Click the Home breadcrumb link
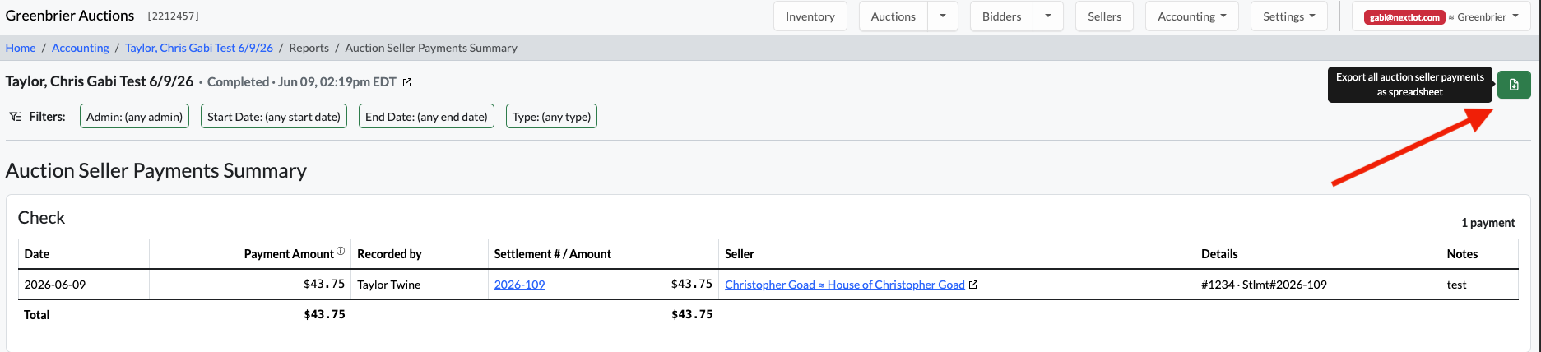The height and width of the screenshot is (352, 1541). 21,48
